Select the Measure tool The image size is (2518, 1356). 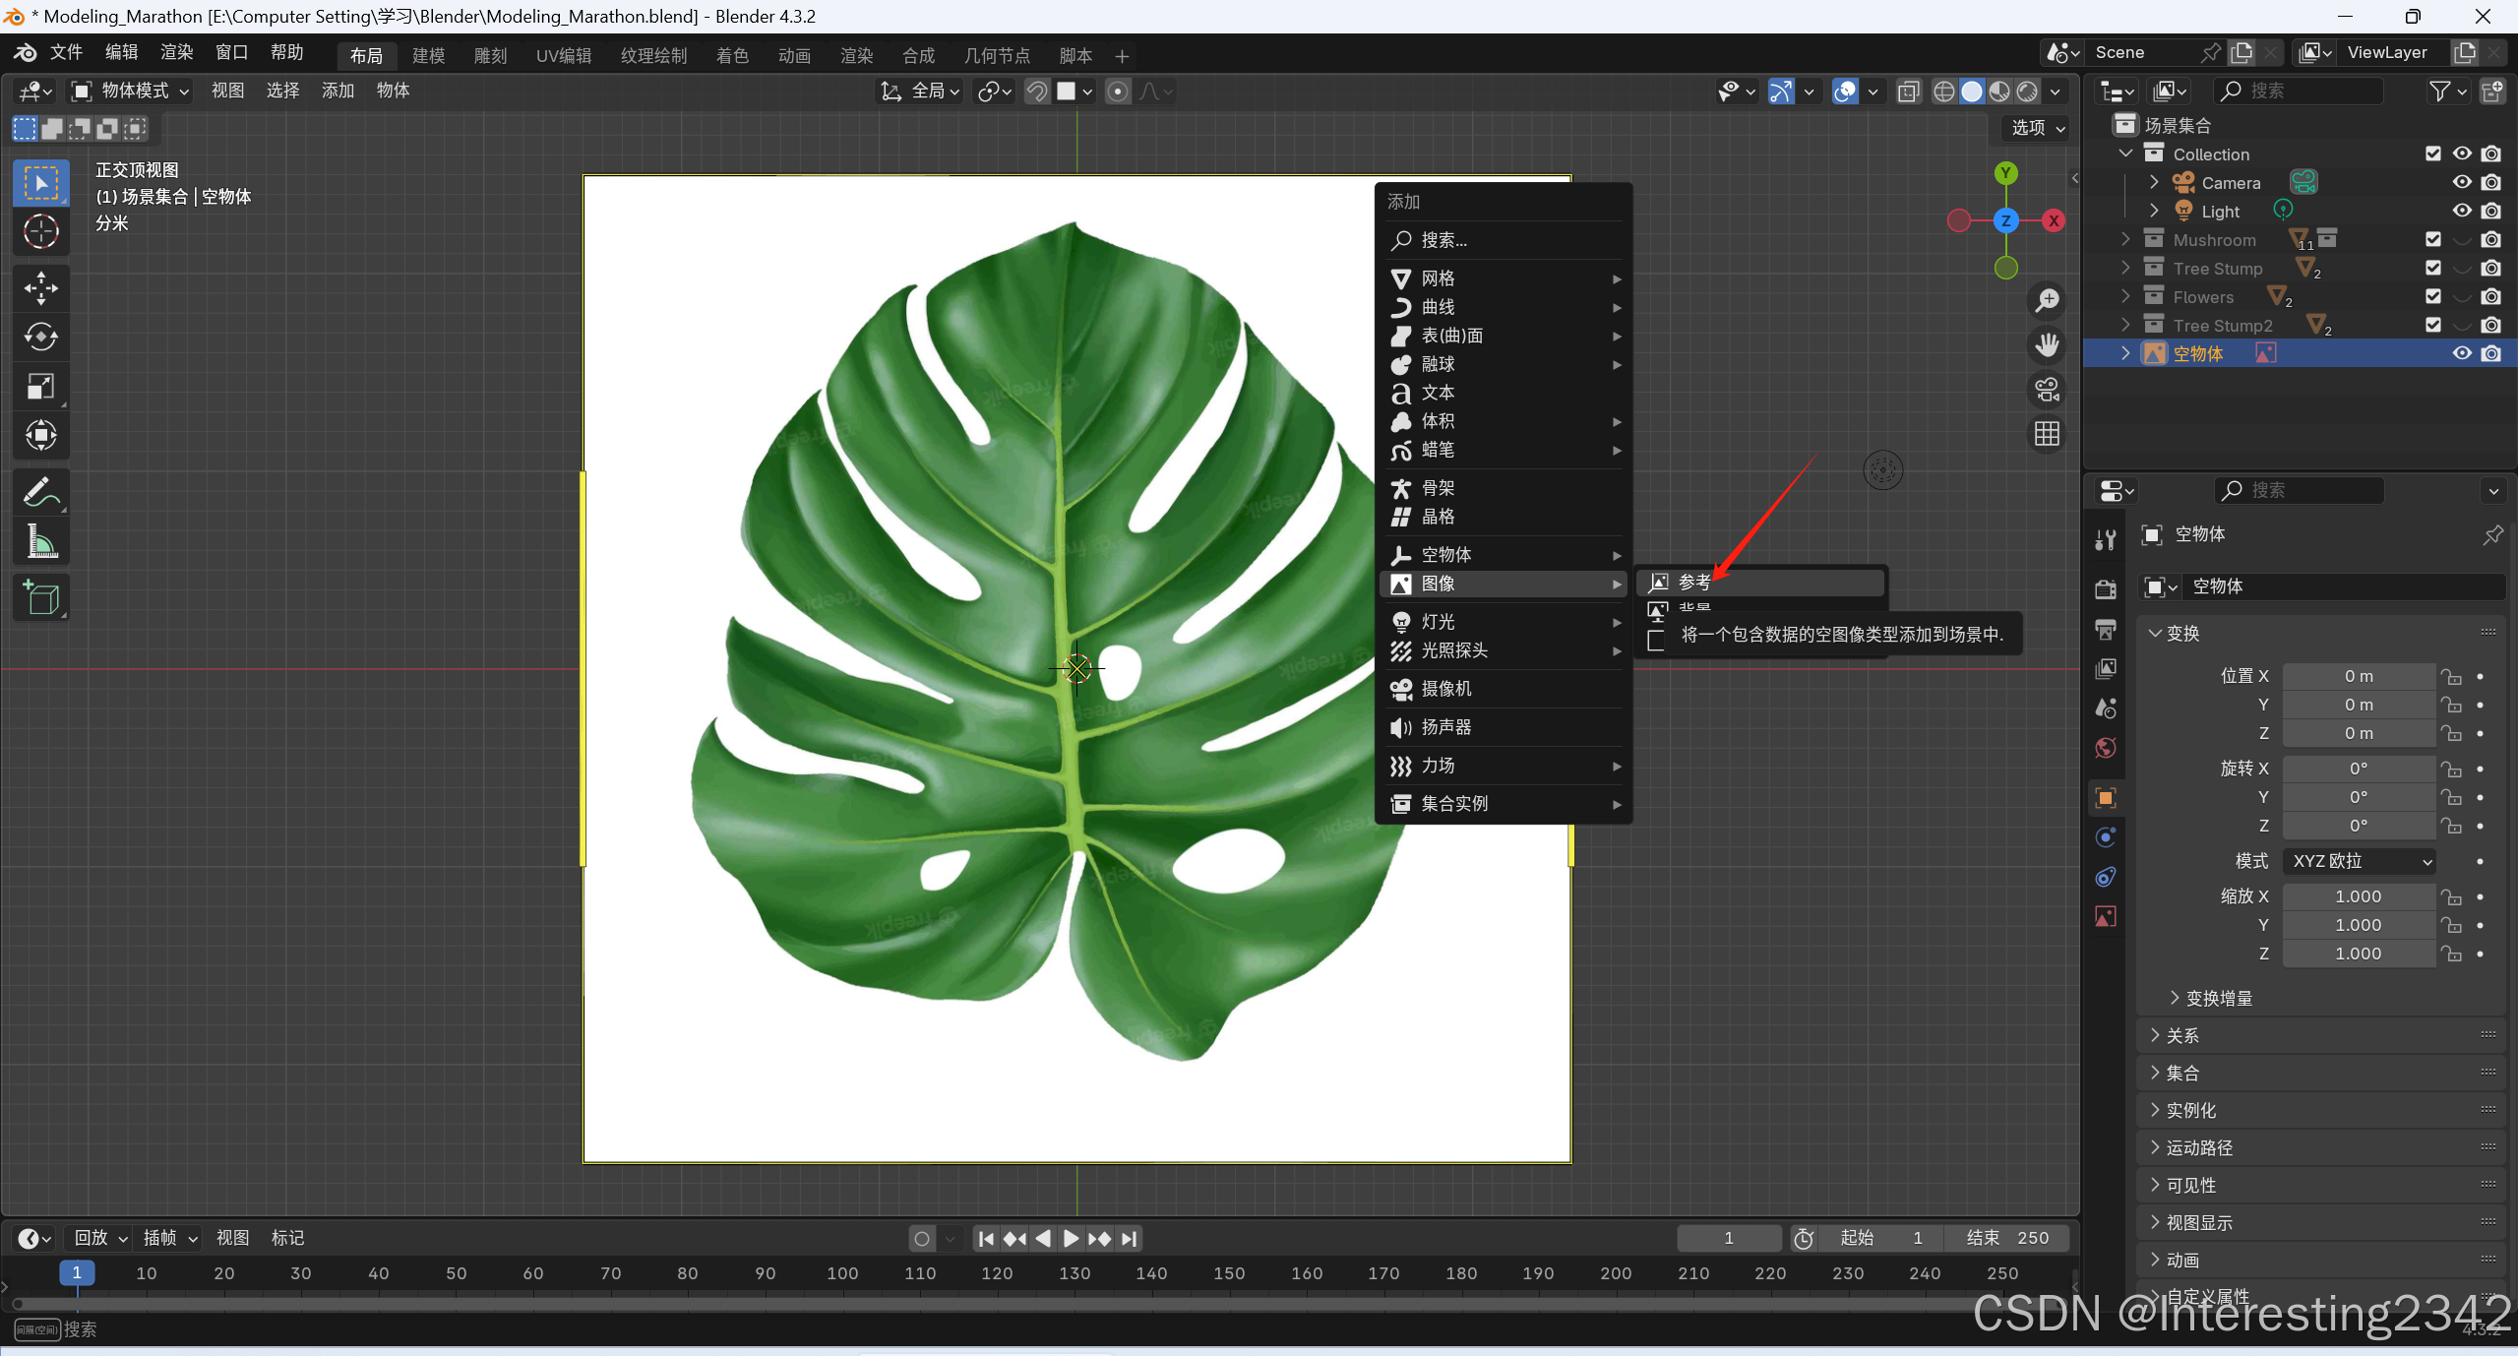pyautogui.click(x=40, y=541)
